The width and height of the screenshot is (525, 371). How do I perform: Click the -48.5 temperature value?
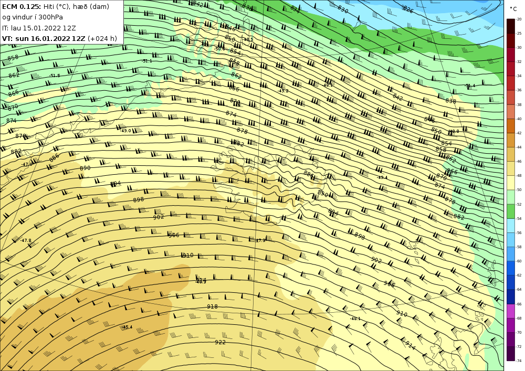point(248,39)
